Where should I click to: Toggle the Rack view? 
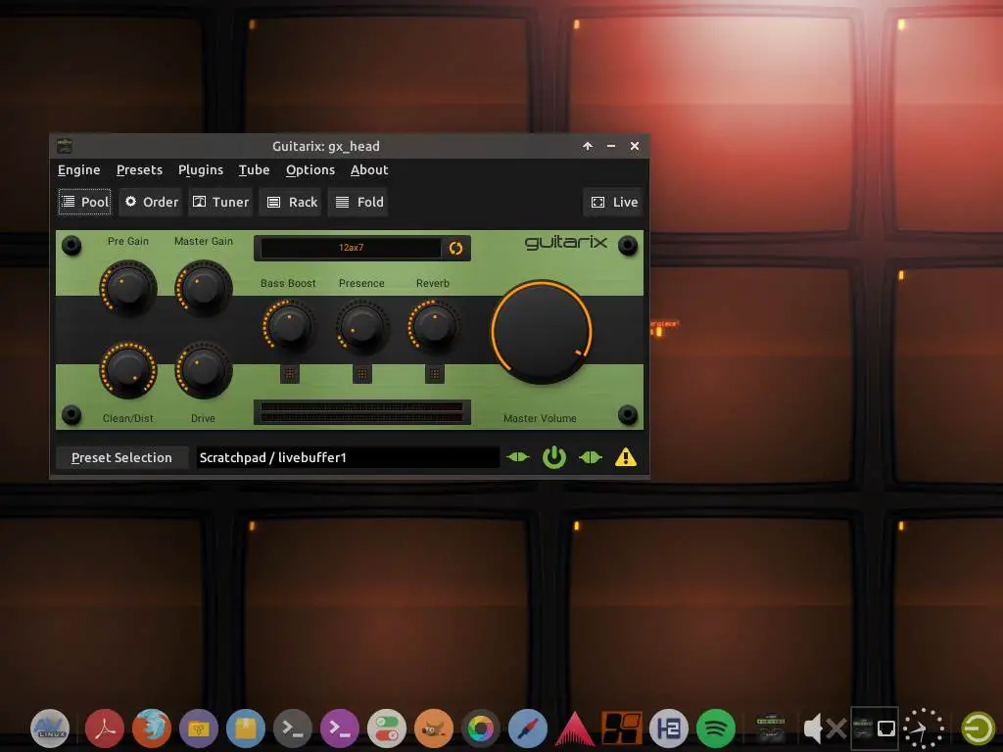coord(292,202)
